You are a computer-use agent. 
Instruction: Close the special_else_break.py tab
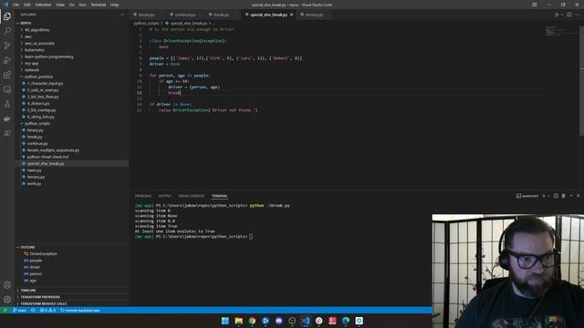coord(291,15)
